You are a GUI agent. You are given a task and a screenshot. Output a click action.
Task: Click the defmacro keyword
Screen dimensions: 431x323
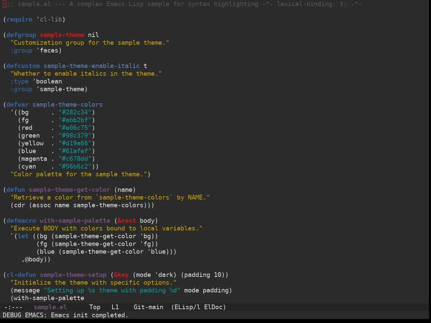(21, 221)
